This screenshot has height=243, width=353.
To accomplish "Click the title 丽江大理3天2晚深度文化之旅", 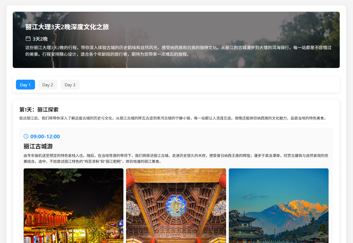I will pos(67,27).
